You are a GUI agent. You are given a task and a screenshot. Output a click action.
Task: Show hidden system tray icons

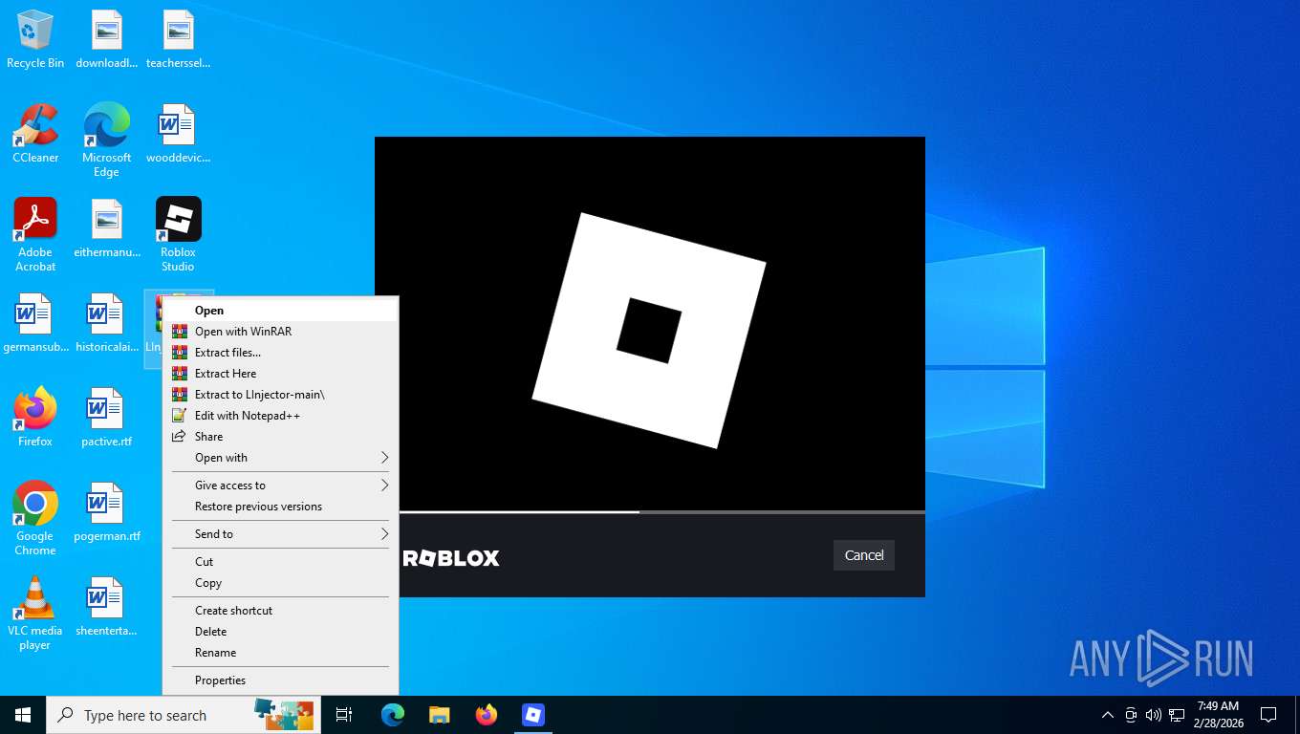(1108, 715)
